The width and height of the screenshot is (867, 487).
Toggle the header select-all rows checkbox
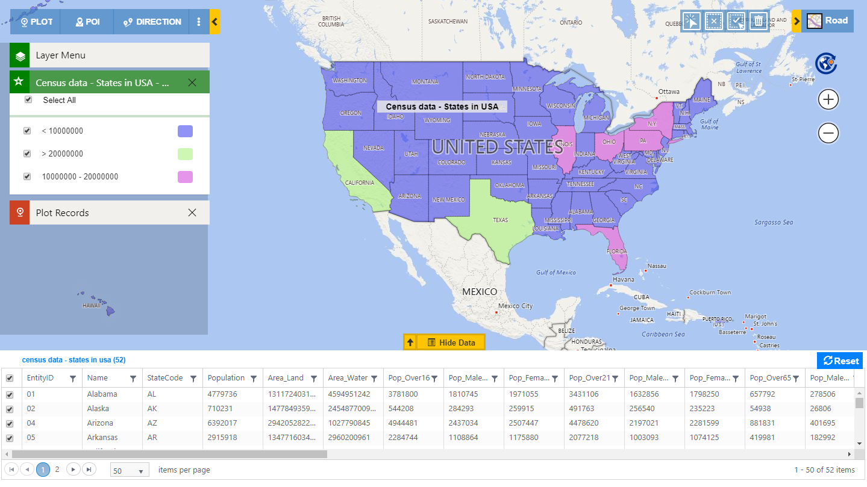10,378
